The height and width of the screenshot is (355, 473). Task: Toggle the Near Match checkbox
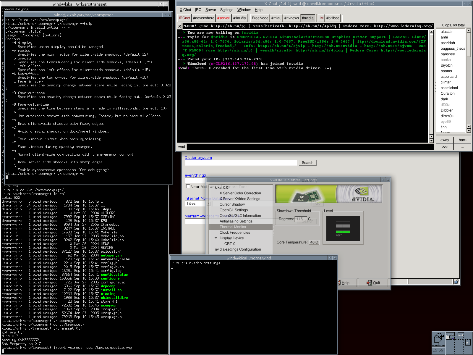(x=188, y=186)
